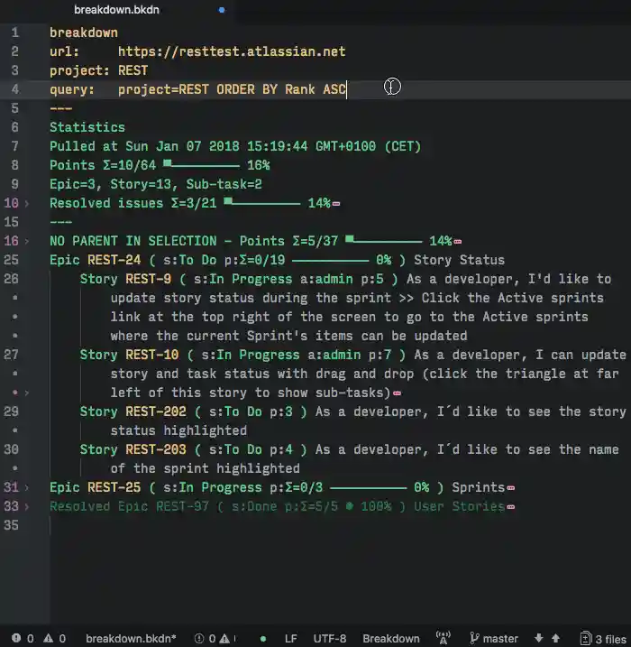Click 'Story Status' epic title
This screenshot has width=631, height=647.
(x=459, y=260)
